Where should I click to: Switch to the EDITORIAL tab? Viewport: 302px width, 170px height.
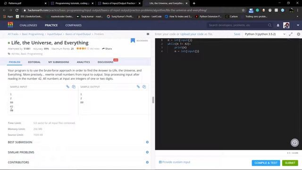coord(34,62)
